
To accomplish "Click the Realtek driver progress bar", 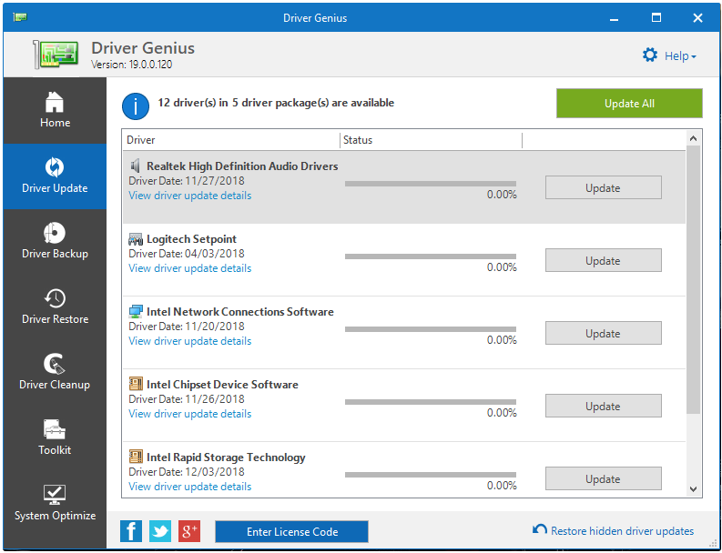I will click(431, 184).
